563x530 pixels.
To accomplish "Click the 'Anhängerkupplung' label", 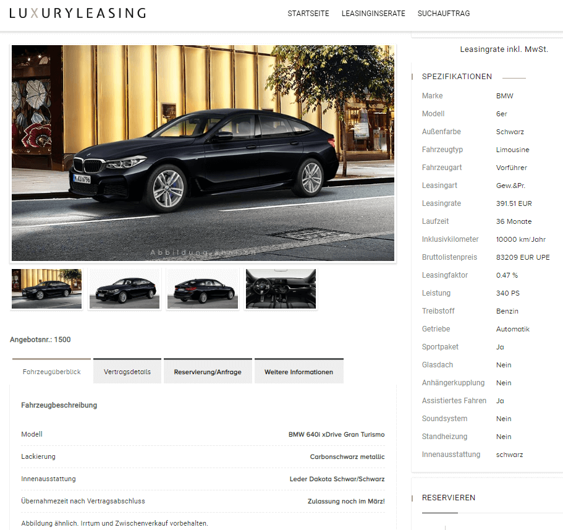I will [x=453, y=383].
